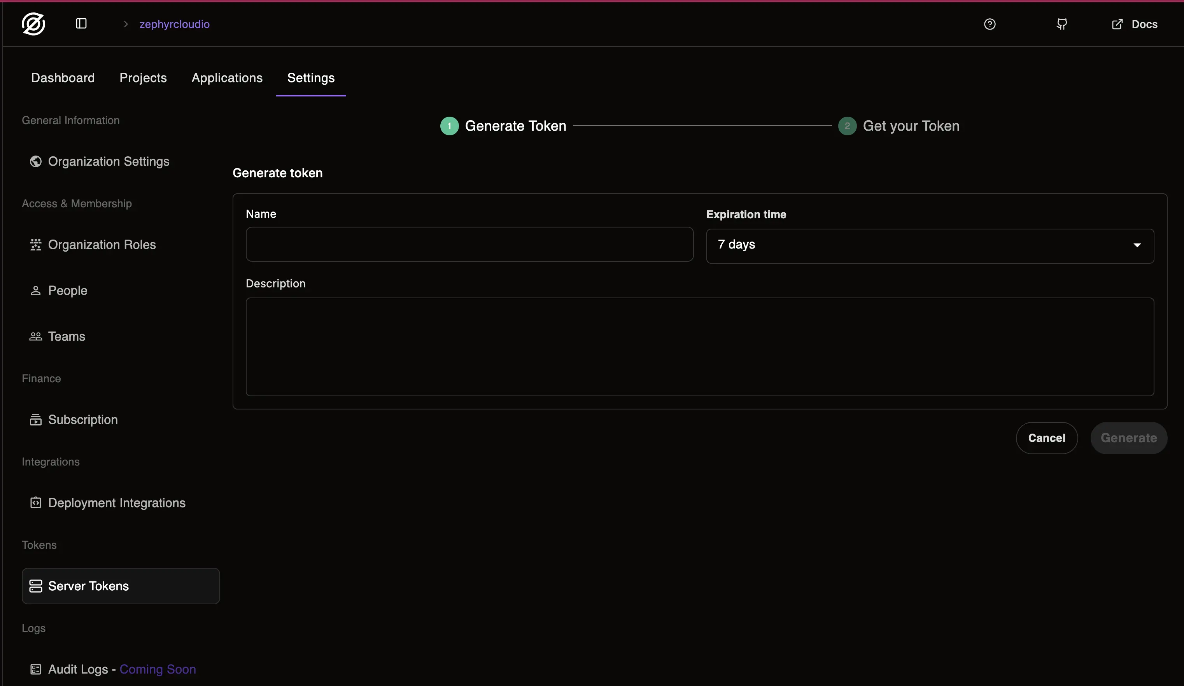Switch to the Applications tab

(x=226, y=77)
